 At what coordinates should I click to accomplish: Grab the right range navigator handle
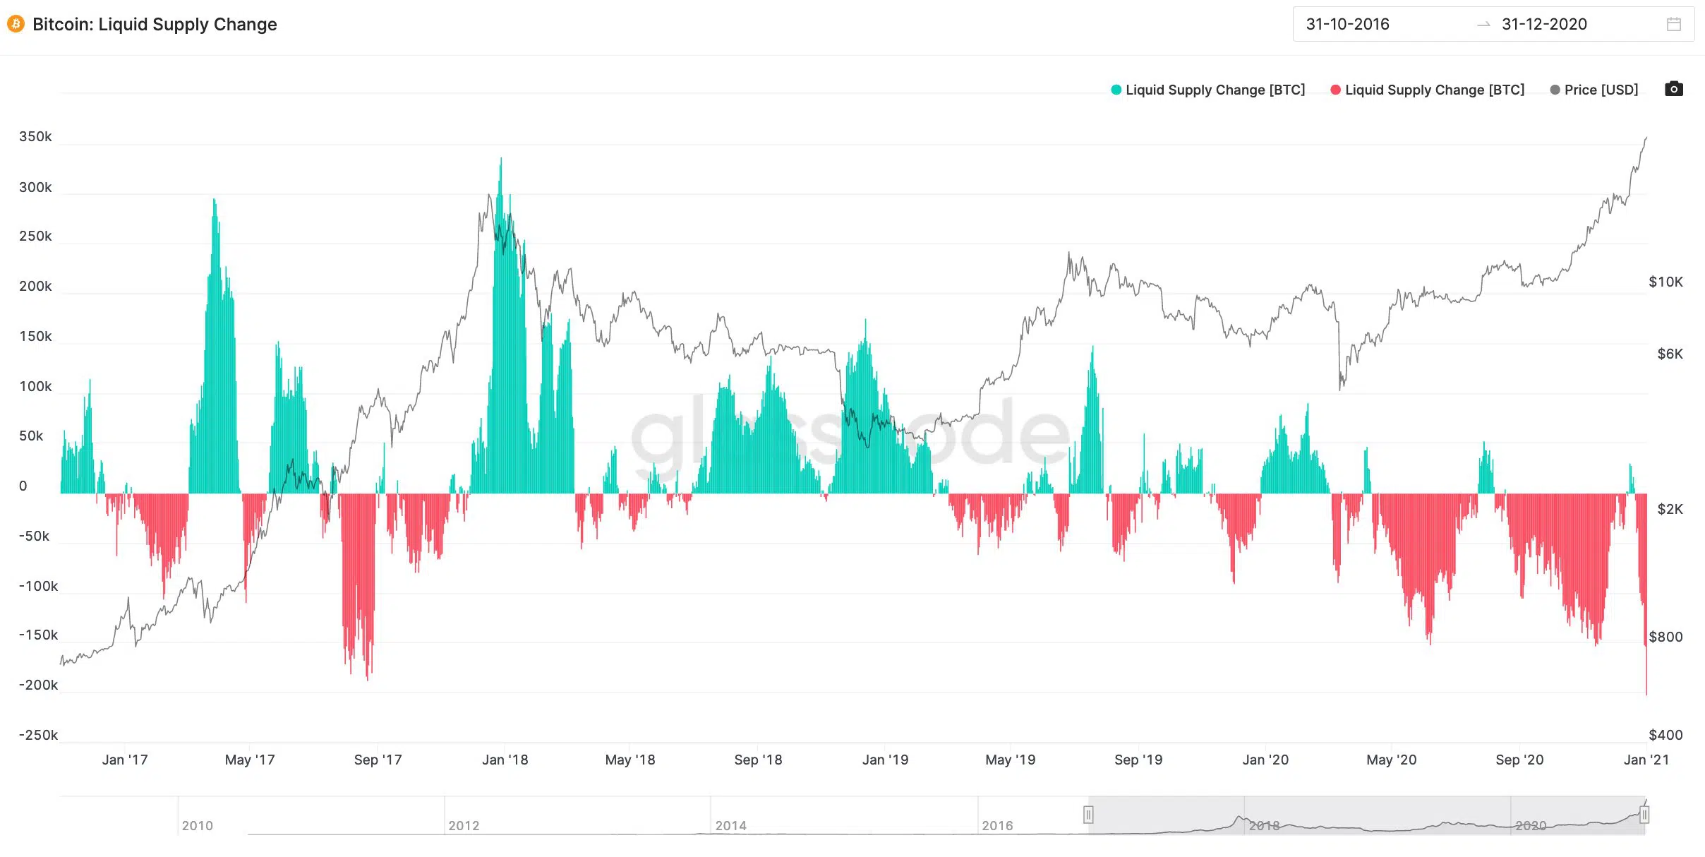(x=1644, y=815)
